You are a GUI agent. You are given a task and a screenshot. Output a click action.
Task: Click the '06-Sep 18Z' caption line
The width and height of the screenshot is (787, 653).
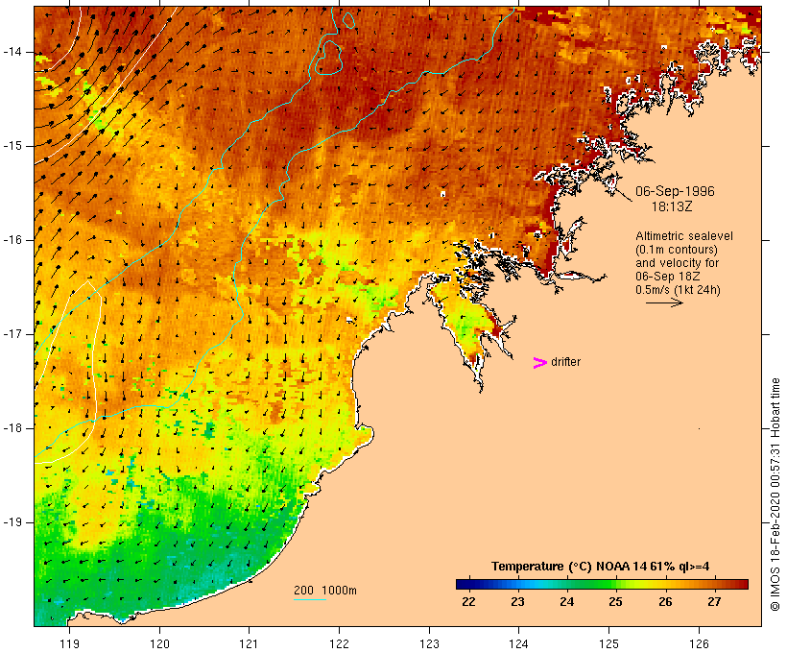coord(668,277)
